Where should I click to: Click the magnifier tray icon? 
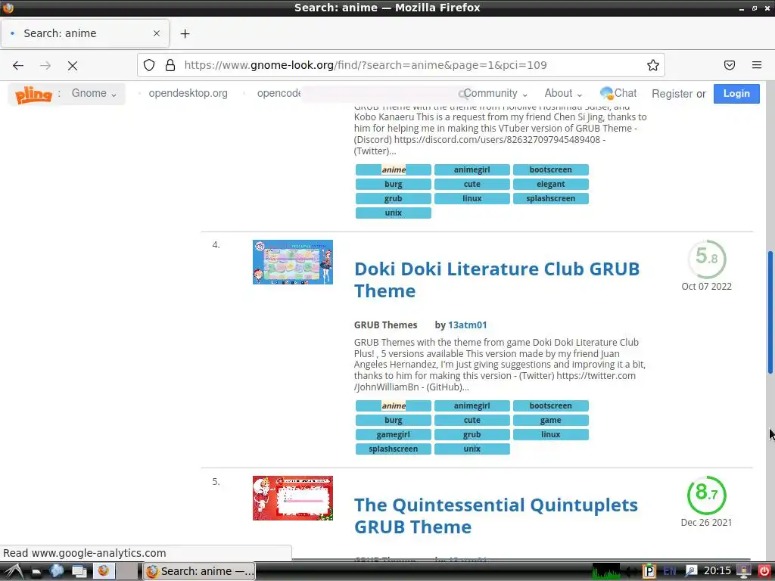coord(690,572)
